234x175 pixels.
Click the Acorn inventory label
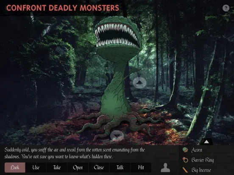[197, 150]
